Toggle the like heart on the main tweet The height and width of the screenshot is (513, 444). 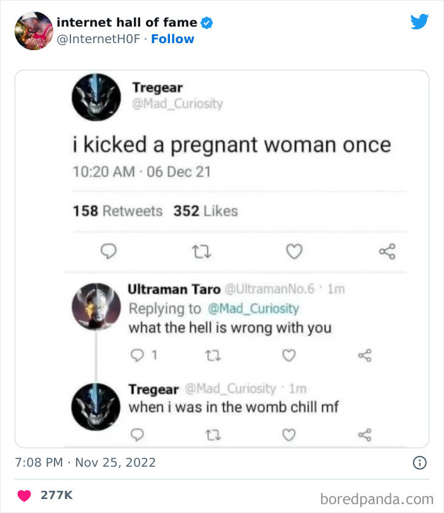point(294,251)
